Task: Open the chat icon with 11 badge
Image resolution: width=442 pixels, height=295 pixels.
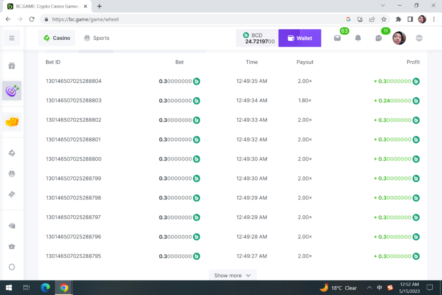Action: coord(378,38)
